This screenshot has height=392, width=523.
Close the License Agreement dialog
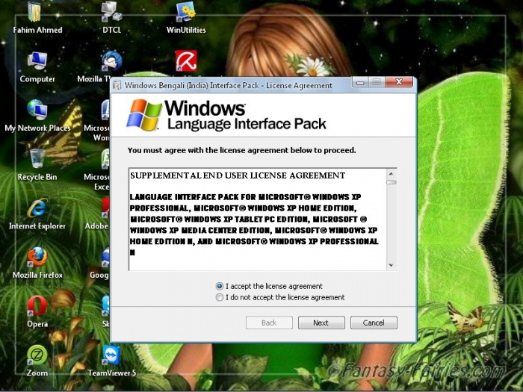(399, 82)
